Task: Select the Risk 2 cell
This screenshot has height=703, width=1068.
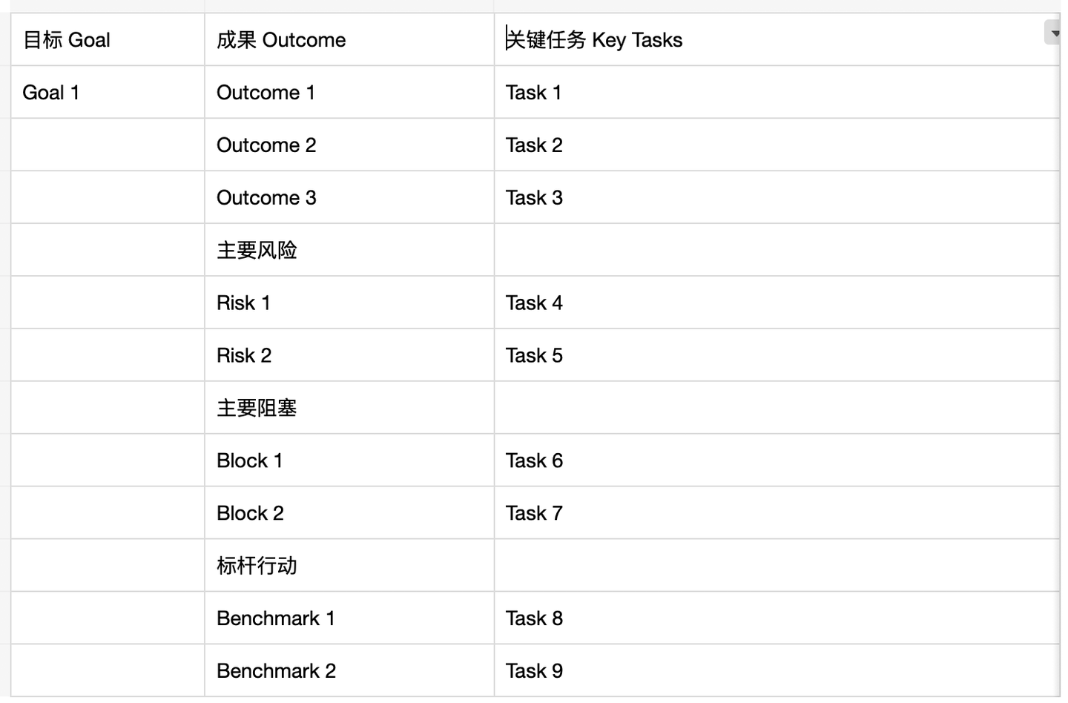Action: (x=349, y=355)
